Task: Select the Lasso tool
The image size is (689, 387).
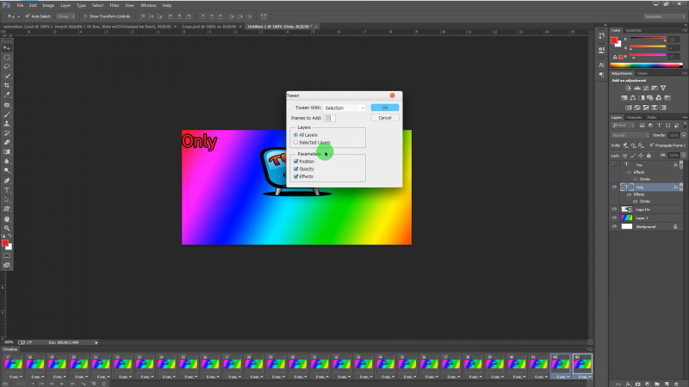Action: (x=7, y=66)
